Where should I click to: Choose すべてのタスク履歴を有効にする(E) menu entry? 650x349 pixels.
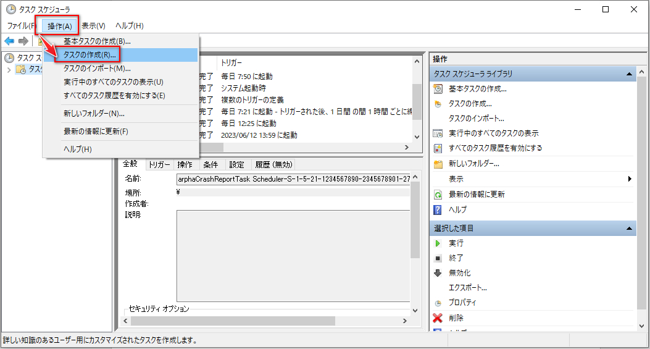point(120,96)
